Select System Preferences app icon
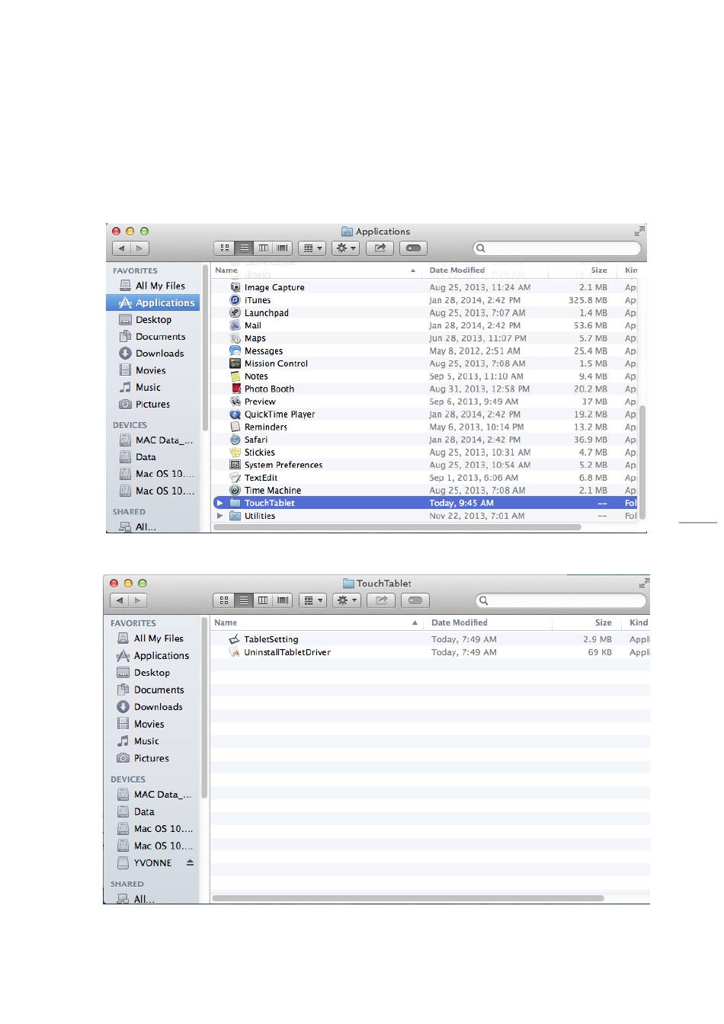724x1024 pixels. [235, 465]
